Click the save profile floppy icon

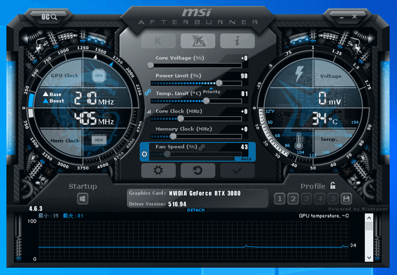click(x=346, y=199)
